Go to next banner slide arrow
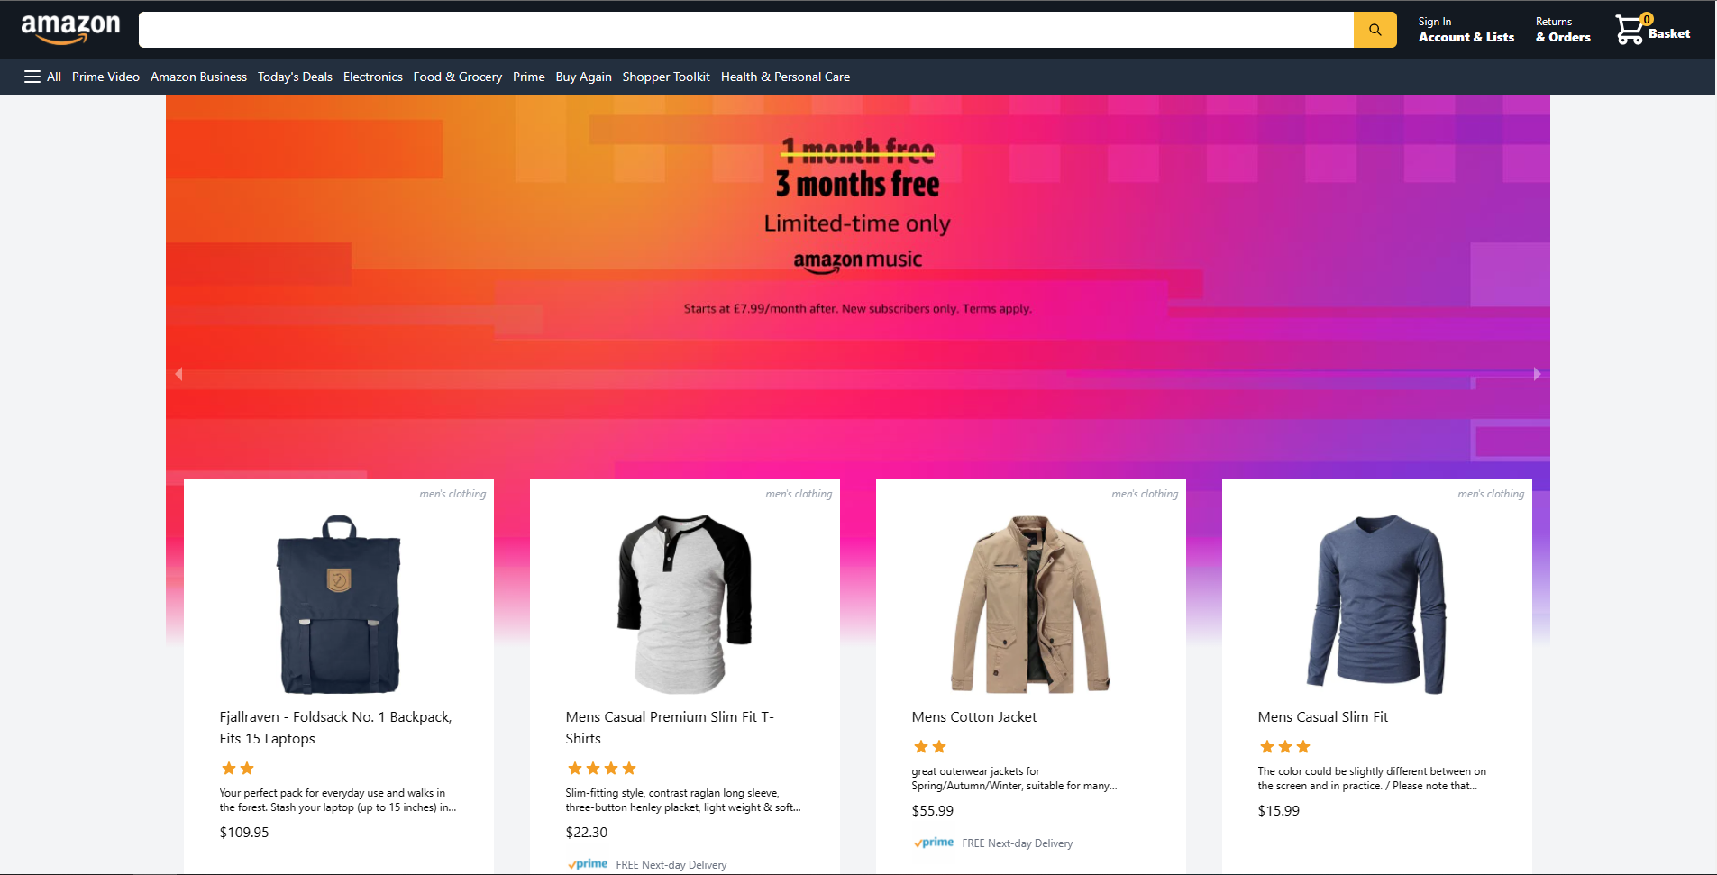 pos(1537,374)
